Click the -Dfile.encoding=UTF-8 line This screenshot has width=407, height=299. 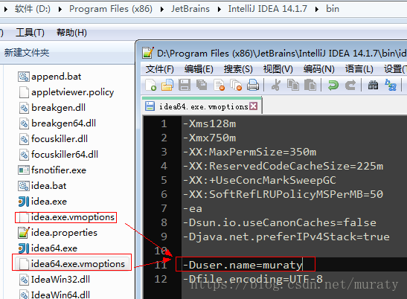point(253,279)
